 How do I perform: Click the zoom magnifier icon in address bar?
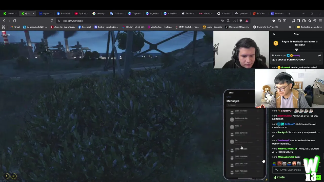pos(228,21)
